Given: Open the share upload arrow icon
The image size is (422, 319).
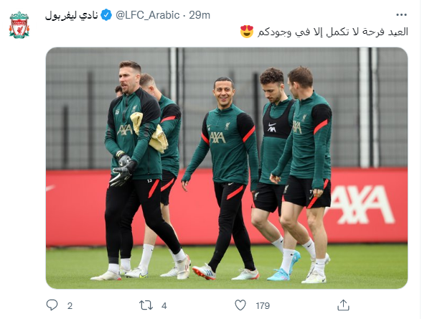Looking at the screenshot, I should click(343, 305).
